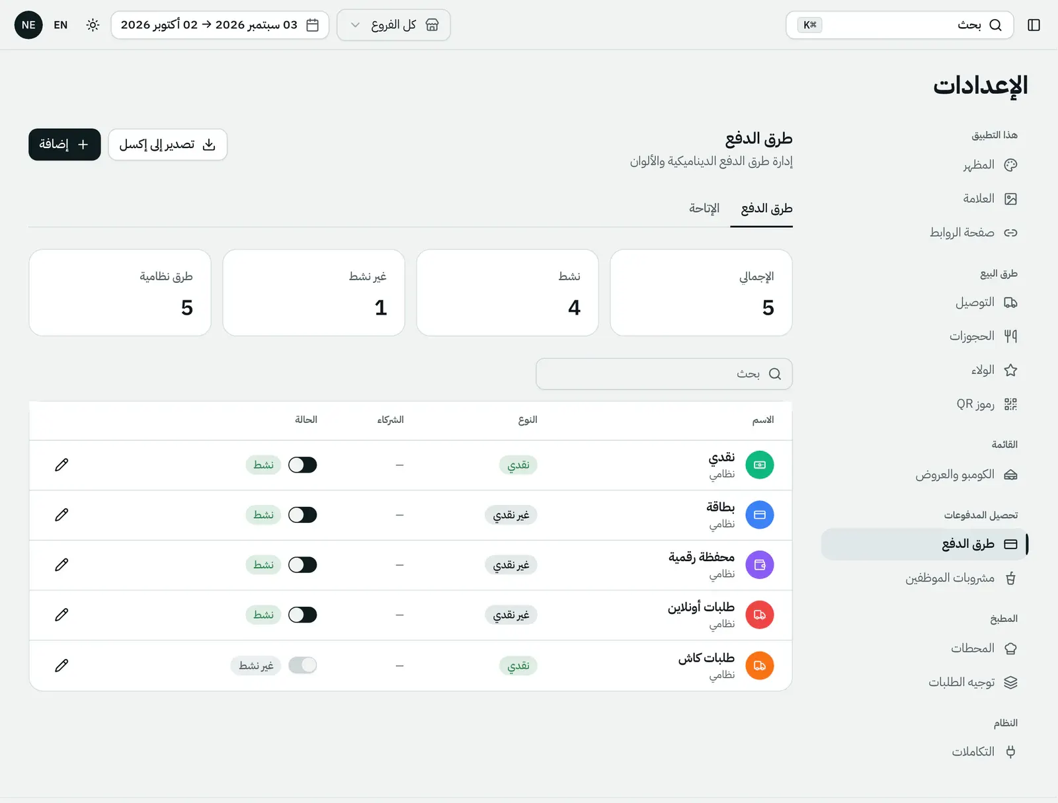Screen dimensions: 1058x803
Task: Click edit pencil for بطاقة row
Action: point(61,515)
